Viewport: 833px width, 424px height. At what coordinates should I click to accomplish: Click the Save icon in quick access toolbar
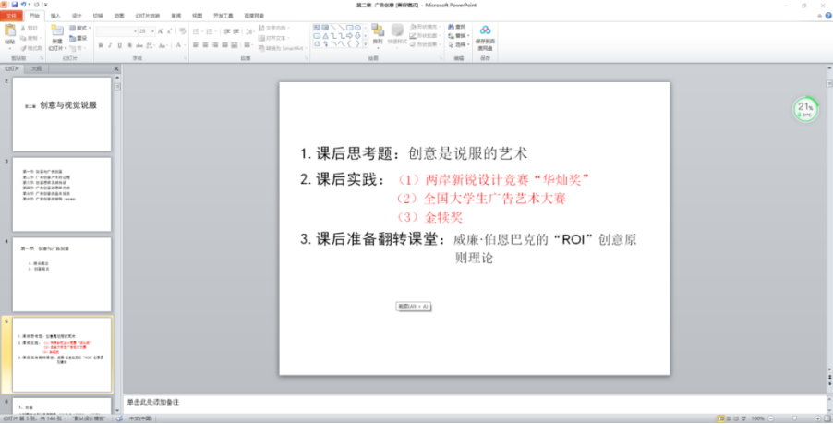point(15,5)
